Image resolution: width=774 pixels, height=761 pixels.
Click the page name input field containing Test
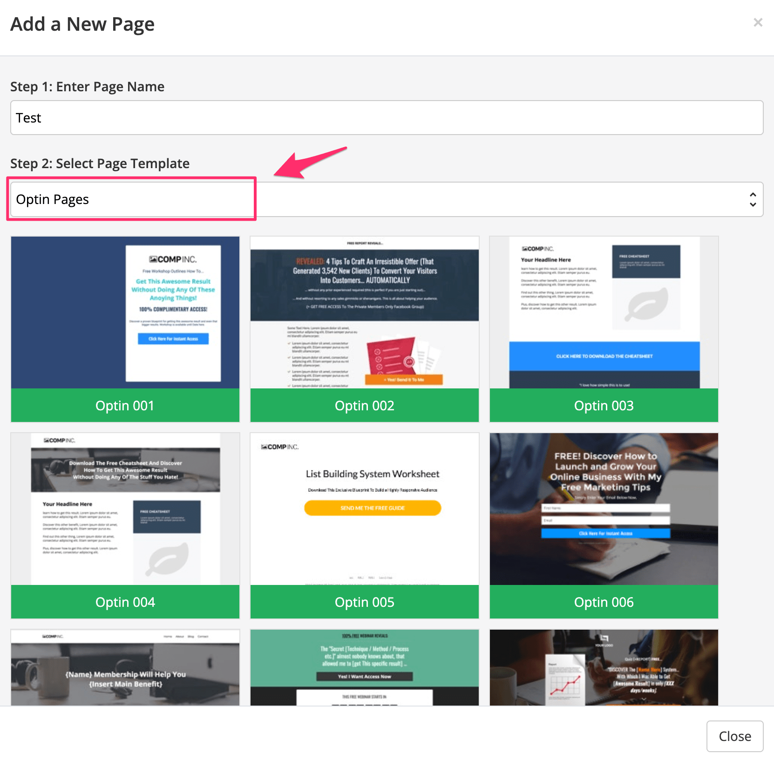387,118
